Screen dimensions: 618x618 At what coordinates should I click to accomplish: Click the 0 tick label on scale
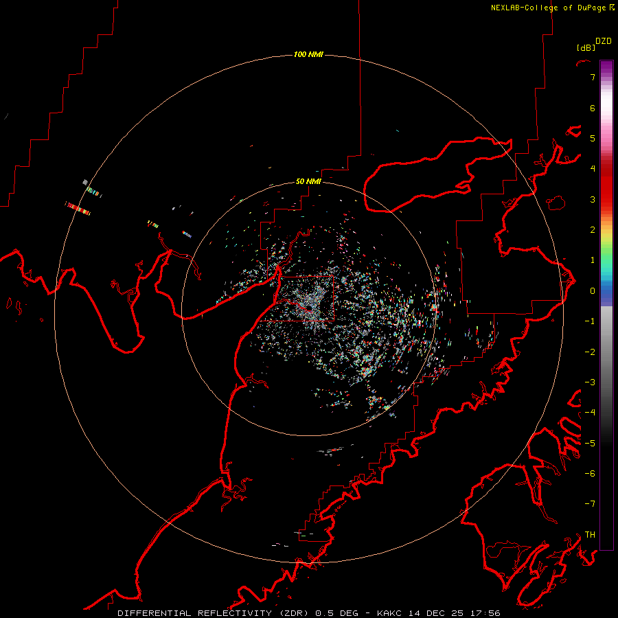pos(593,291)
